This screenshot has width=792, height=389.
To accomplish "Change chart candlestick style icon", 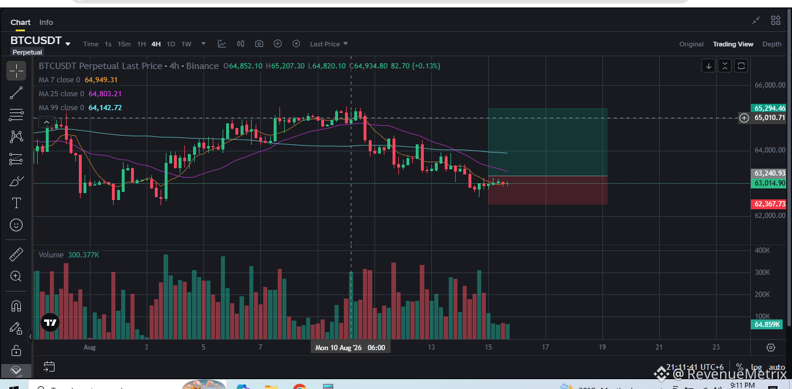I will pos(241,43).
